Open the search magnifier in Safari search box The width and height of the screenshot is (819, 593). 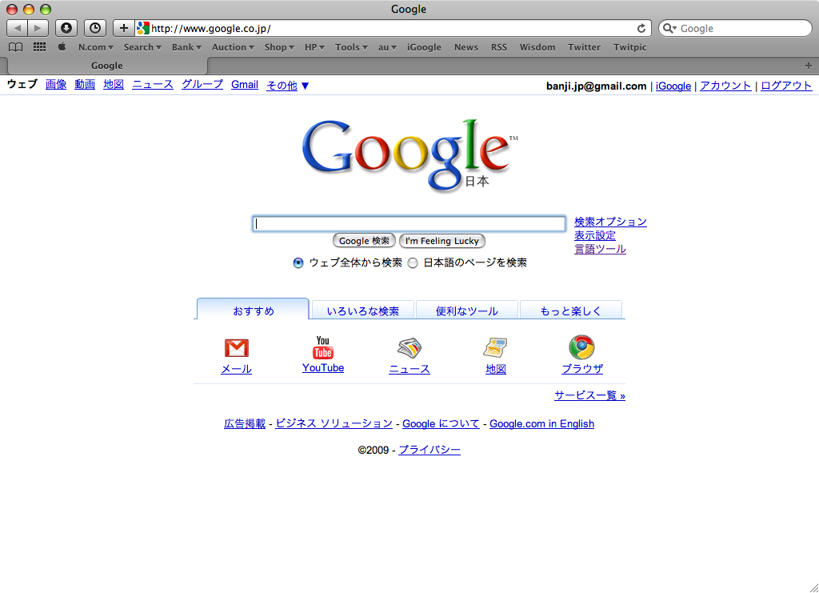click(669, 28)
